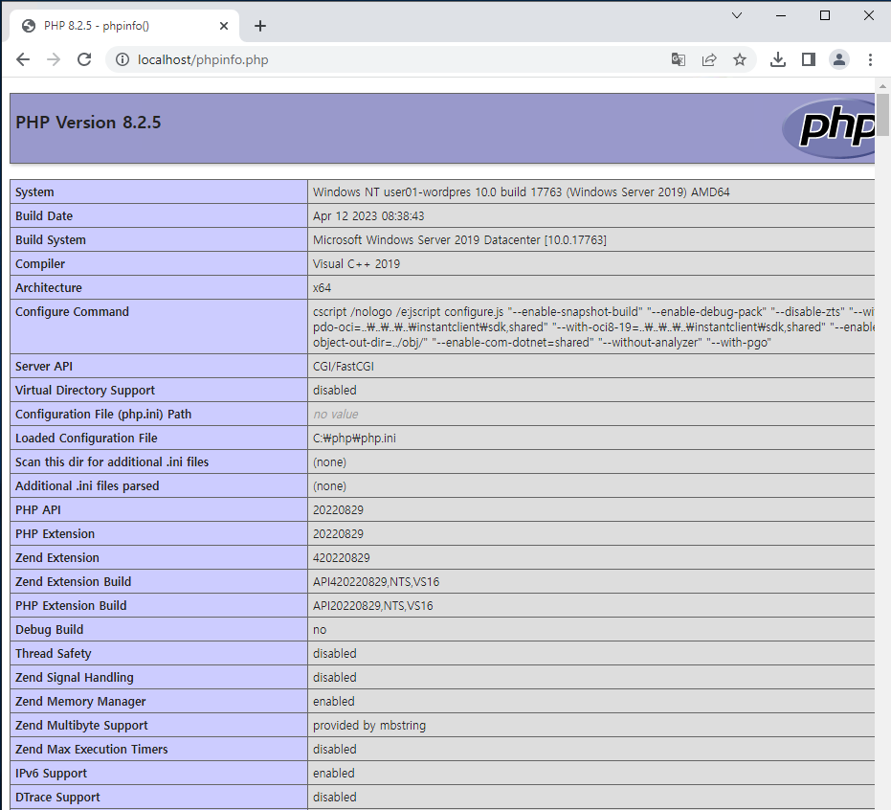Select the PHP 8.2.5 - phpinfo() tab
Screen dimensions: 891x810
[124, 26]
